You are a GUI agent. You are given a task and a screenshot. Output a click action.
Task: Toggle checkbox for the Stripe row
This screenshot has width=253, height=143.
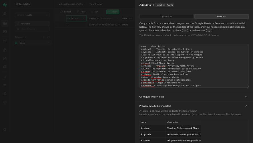point(57,24)
